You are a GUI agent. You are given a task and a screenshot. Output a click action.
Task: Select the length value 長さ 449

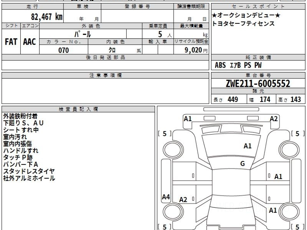click(x=226, y=99)
